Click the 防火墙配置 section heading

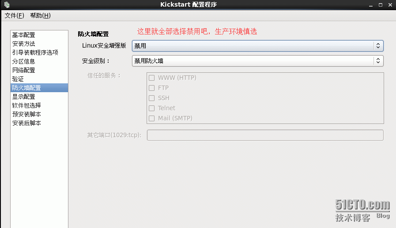(93, 34)
